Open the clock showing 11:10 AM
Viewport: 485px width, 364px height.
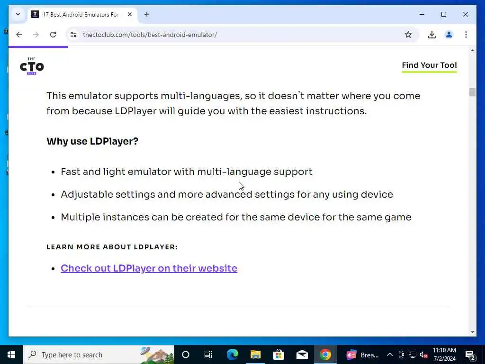(444, 355)
